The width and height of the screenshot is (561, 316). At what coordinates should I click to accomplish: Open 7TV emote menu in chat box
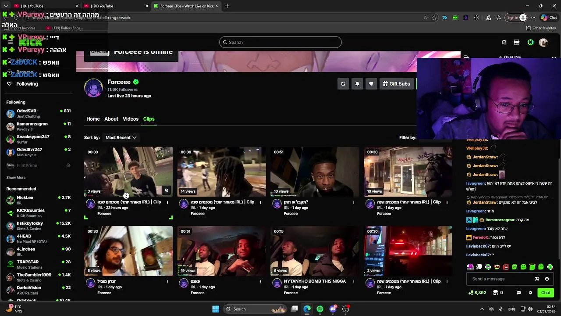(x=537, y=279)
